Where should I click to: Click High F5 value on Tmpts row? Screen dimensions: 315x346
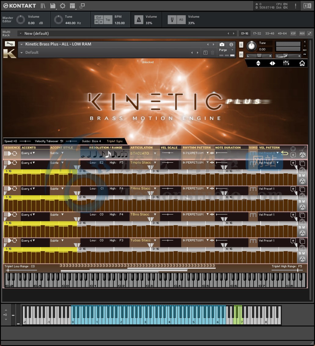(121, 163)
